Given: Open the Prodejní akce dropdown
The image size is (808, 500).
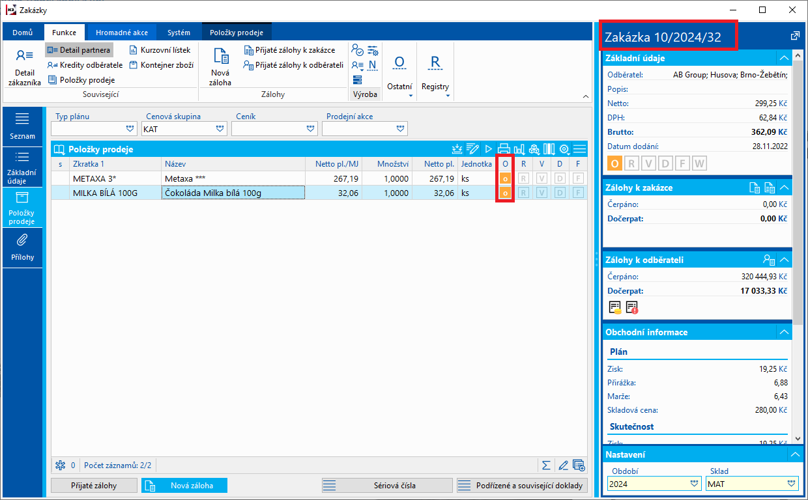Looking at the screenshot, I should [x=401, y=129].
